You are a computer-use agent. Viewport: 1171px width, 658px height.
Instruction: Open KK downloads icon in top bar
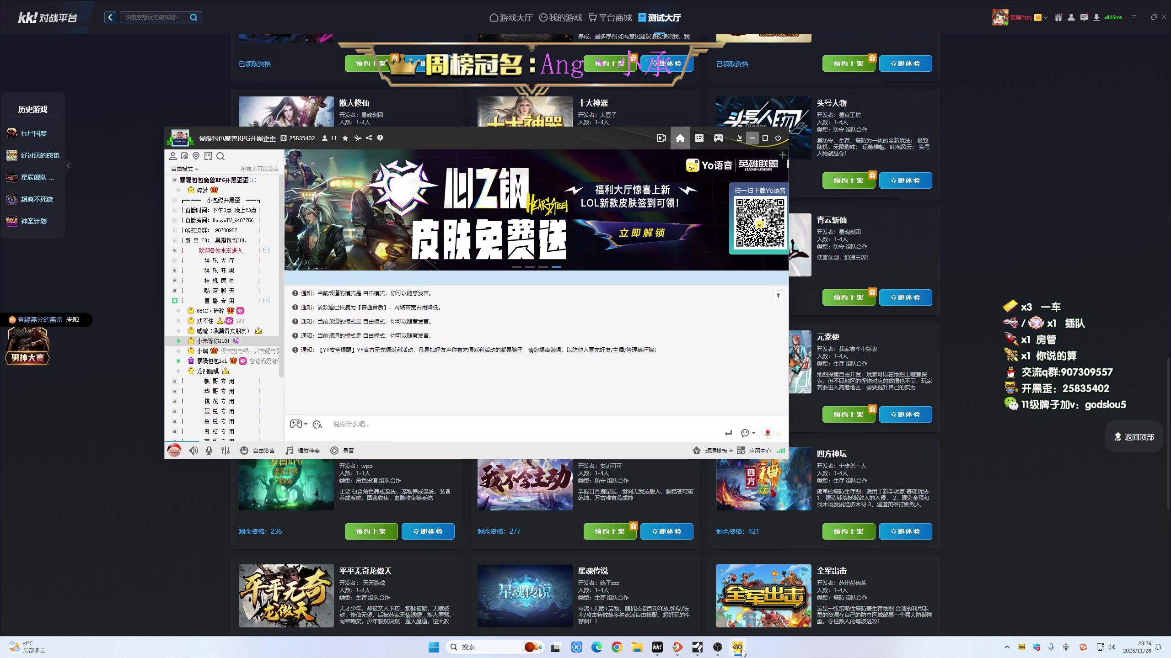coord(1096,17)
